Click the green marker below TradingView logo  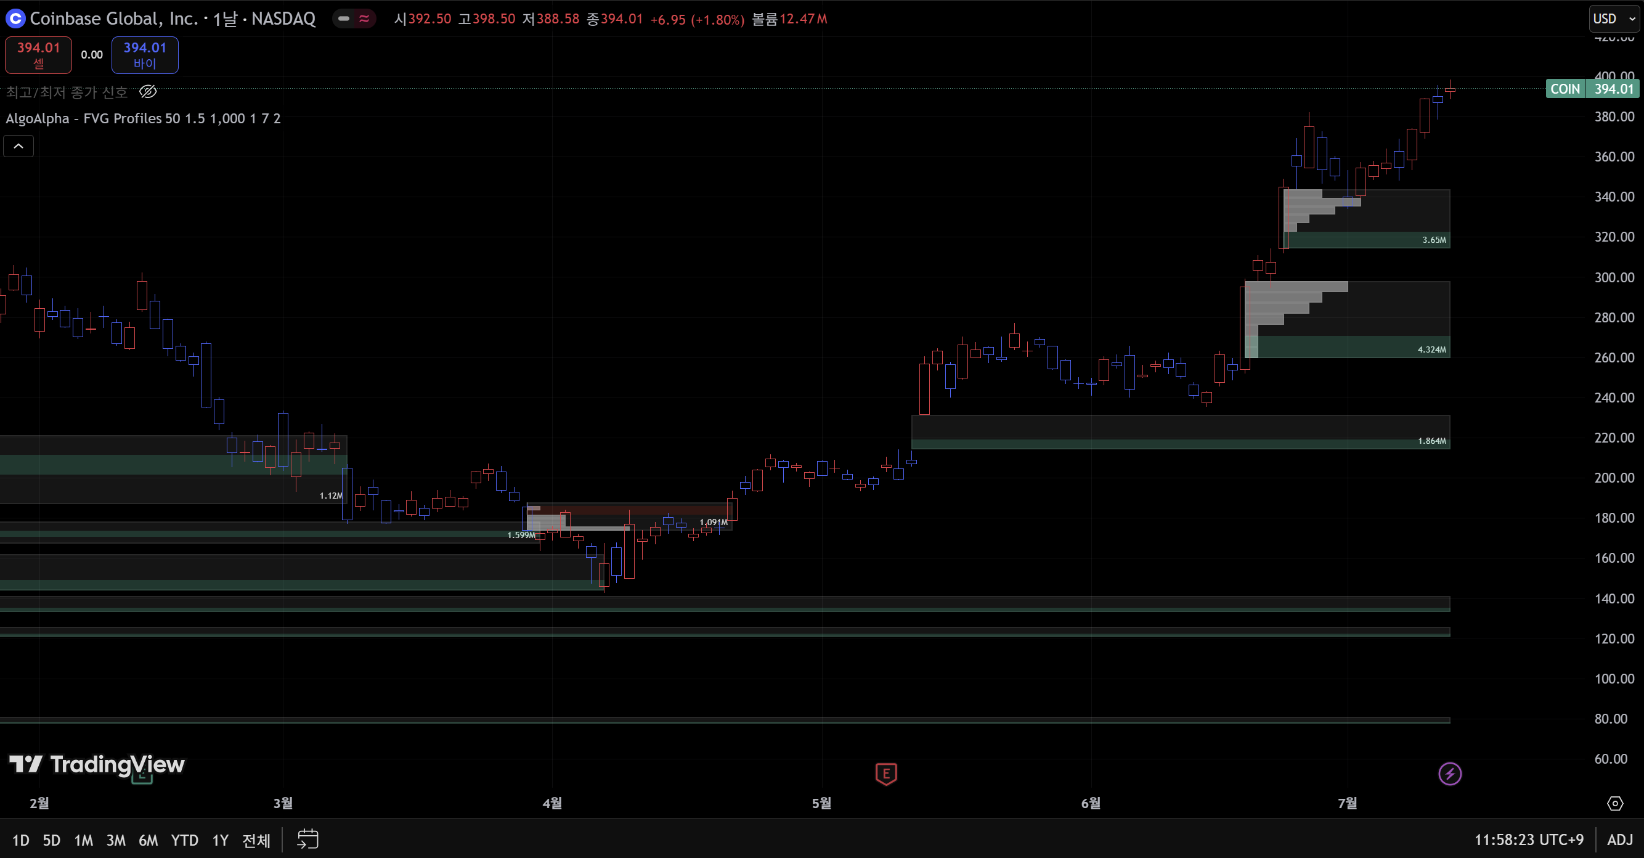(142, 779)
